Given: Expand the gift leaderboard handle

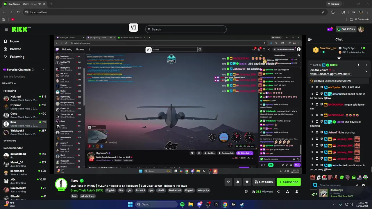Looking at the screenshot, I should pos(339,58).
